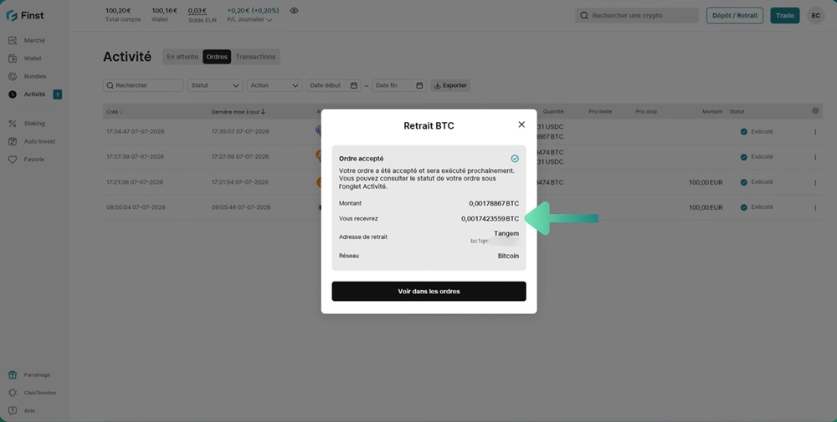Click Rechercher une crypto search field
The width and height of the screenshot is (837, 422).
(x=637, y=15)
